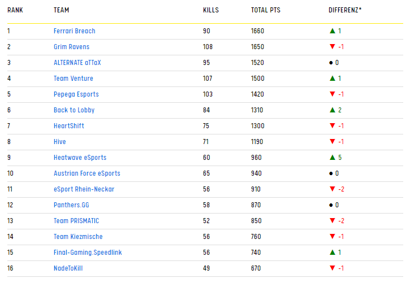Click the red down arrow in eSport Rhein-Neckar row
Image resolution: width=410 pixels, height=287 pixels.
click(333, 189)
